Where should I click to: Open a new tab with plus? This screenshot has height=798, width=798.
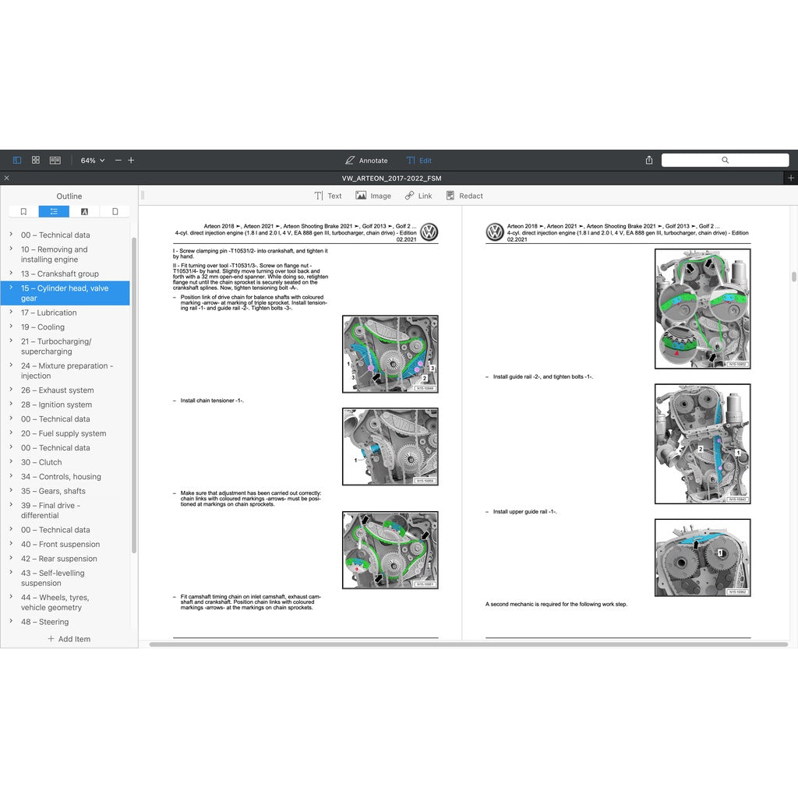791,178
